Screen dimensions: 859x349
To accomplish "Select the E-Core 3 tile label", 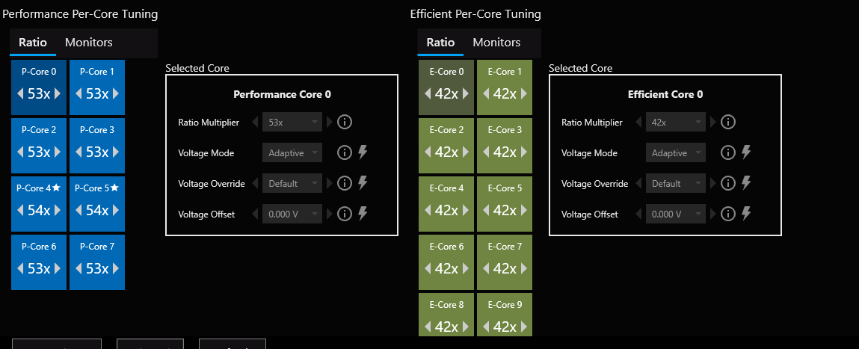I will click(x=505, y=130).
